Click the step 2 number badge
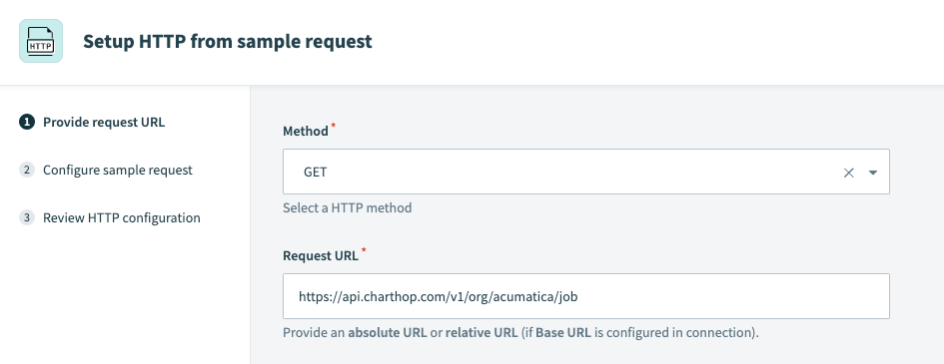Viewport: 944px width, 364px height. [x=27, y=170]
